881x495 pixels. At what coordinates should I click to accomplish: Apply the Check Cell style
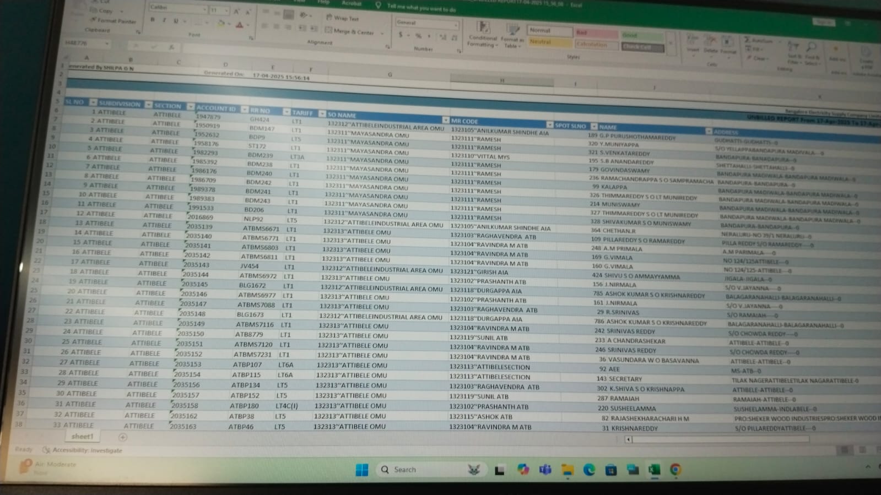(642, 47)
